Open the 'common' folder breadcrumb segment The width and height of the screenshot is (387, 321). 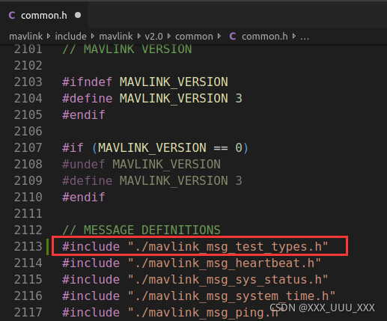tap(194, 37)
